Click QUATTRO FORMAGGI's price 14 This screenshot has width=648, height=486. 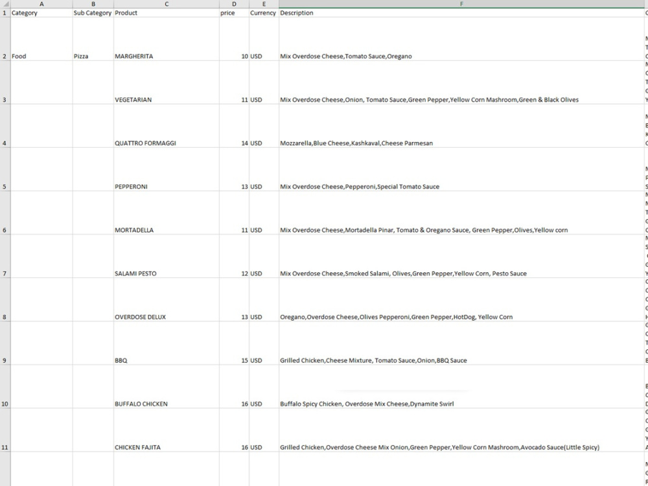pos(234,126)
